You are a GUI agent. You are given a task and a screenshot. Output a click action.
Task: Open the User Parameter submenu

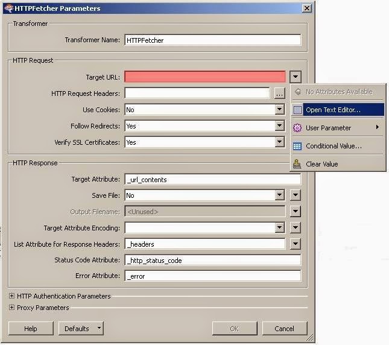[338, 128]
